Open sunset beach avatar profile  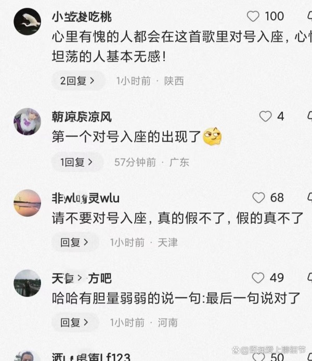coord(28,203)
